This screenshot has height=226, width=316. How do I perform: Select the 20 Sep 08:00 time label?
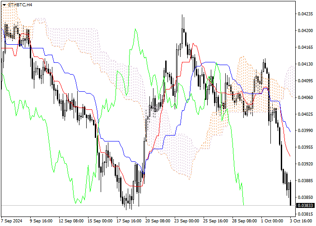(x=158, y=221)
